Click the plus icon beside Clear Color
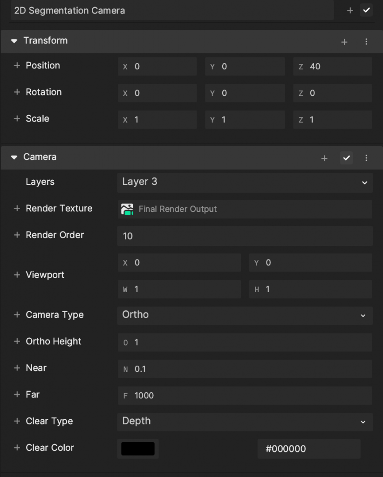The image size is (383, 477). tap(17, 448)
